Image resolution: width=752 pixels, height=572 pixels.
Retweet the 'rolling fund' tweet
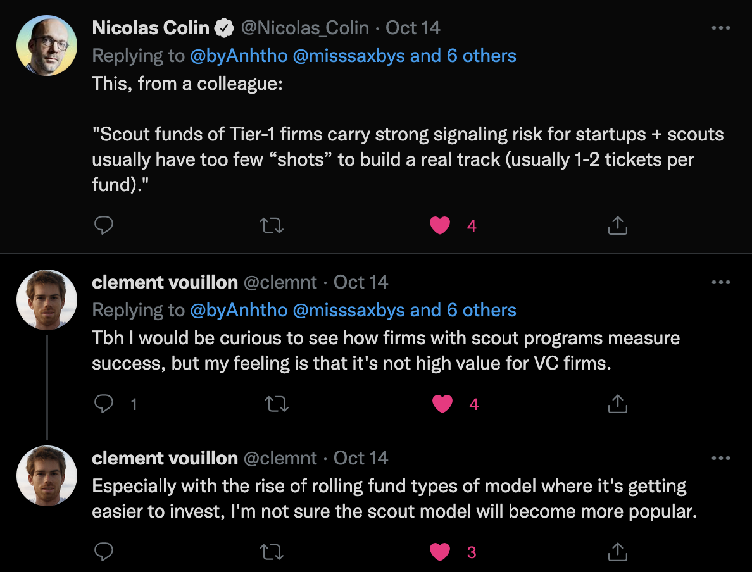pyautogui.click(x=272, y=552)
